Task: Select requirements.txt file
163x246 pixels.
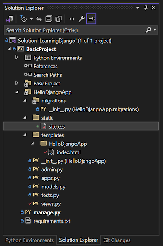Action: point(52,221)
